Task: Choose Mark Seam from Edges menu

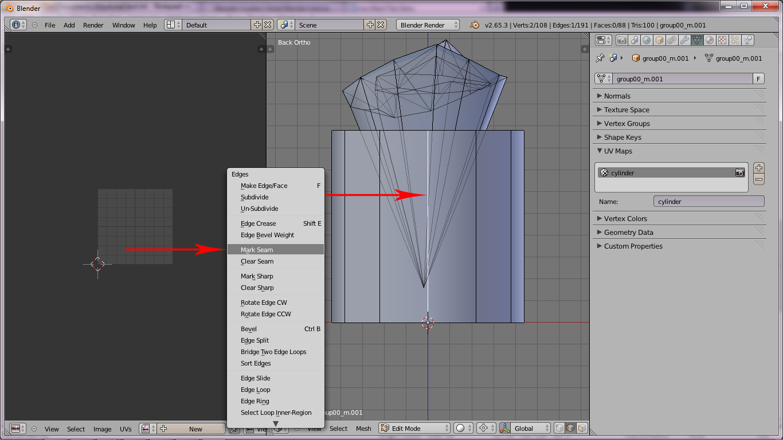Action: coord(257,250)
